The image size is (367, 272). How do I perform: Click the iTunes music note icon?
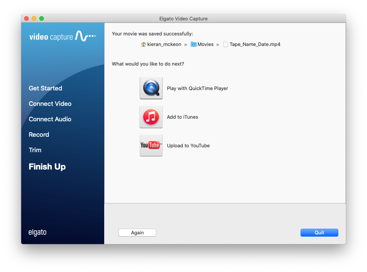pos(151,117)
